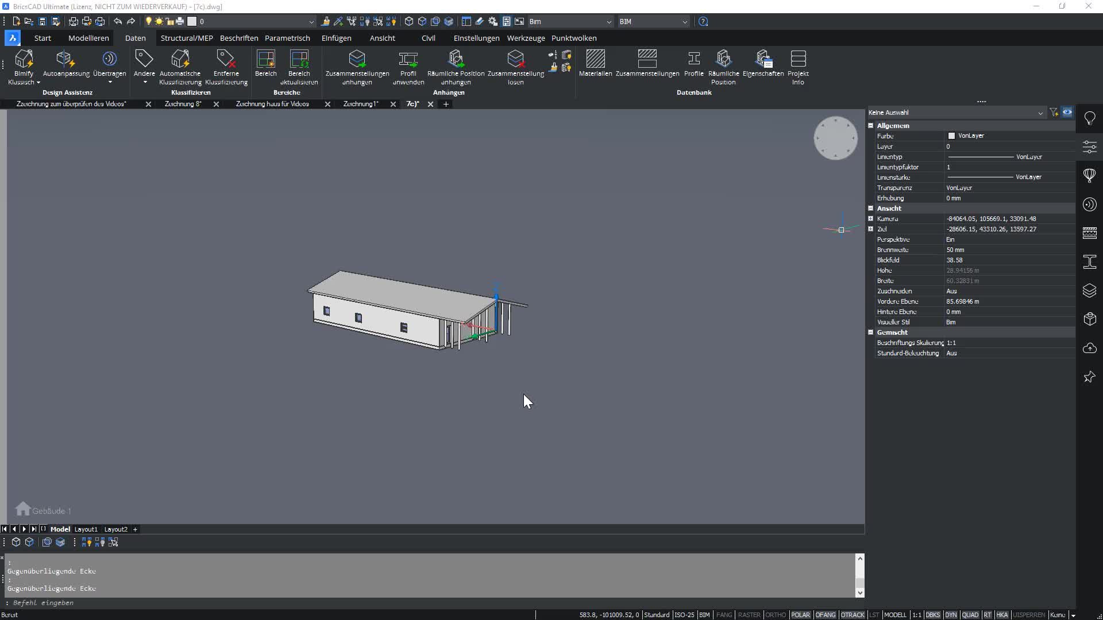Click the Redo arrow in toolbar
The image size is (1103, 620).
coord(131,21)
